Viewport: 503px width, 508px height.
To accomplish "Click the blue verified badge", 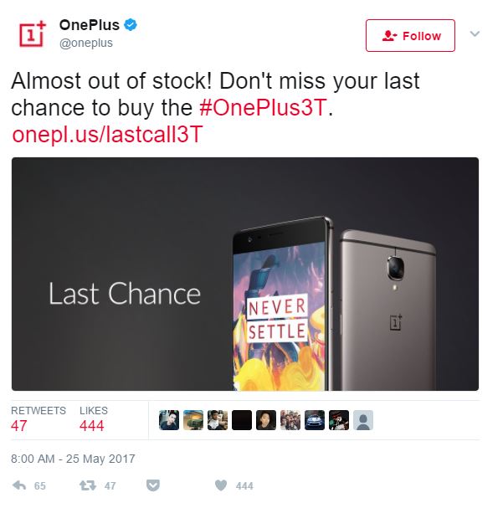I will 131,25.
